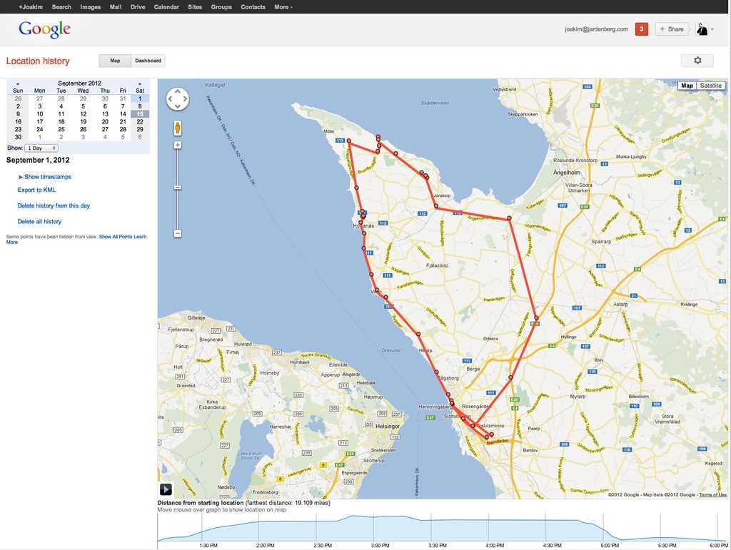Switch the map to Satellite view

710,86
